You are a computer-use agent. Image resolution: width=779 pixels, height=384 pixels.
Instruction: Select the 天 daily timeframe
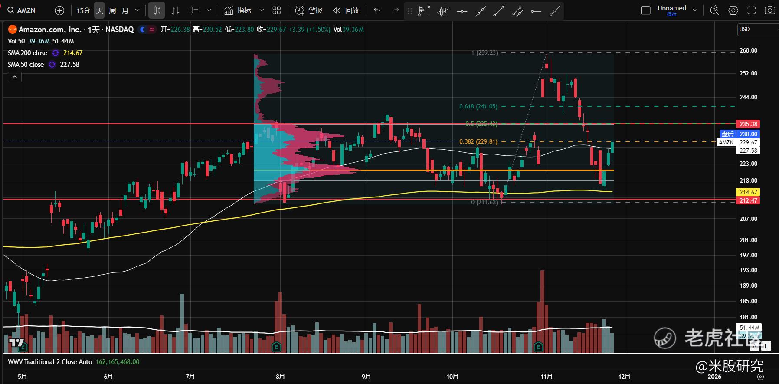tap(100, 10)
